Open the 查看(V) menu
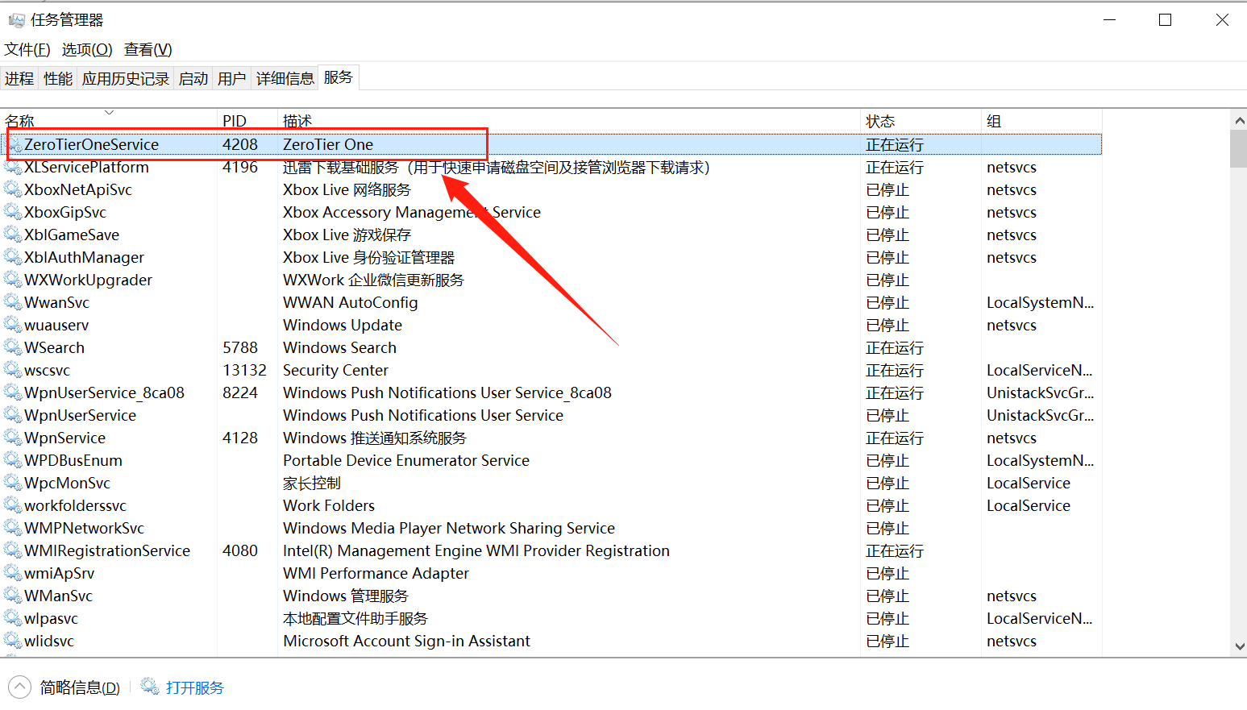 148,50
